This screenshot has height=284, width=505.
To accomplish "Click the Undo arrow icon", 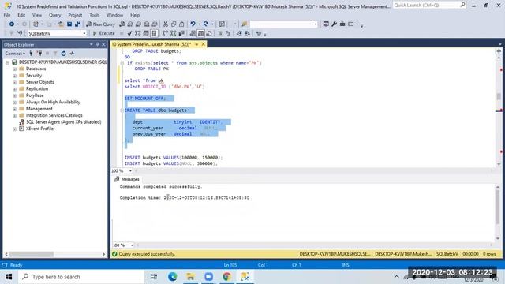I will (193, 24).
